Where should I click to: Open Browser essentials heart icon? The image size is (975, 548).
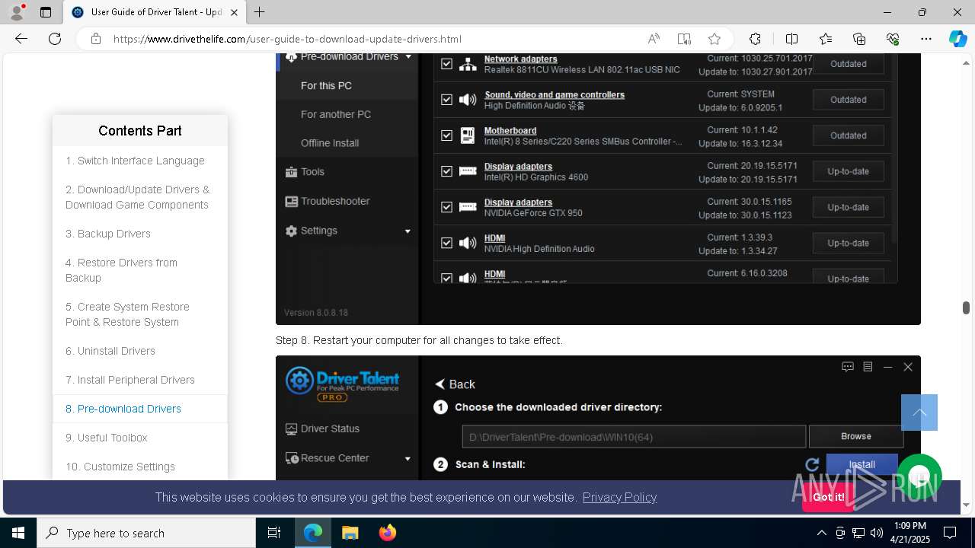coord(893,39)
